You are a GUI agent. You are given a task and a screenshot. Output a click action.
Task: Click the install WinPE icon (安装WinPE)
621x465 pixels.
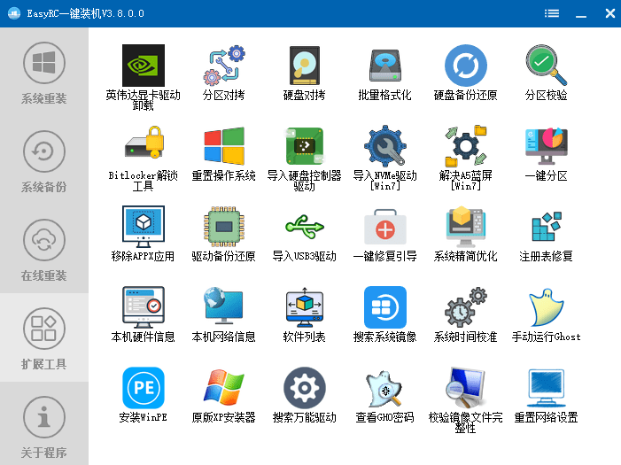tap(143, 390)
